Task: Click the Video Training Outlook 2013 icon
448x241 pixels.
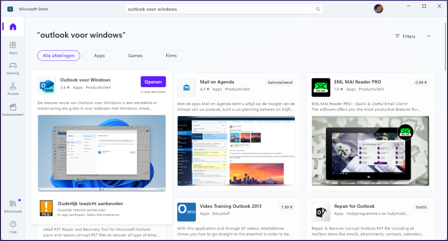Action: point(187,212)
